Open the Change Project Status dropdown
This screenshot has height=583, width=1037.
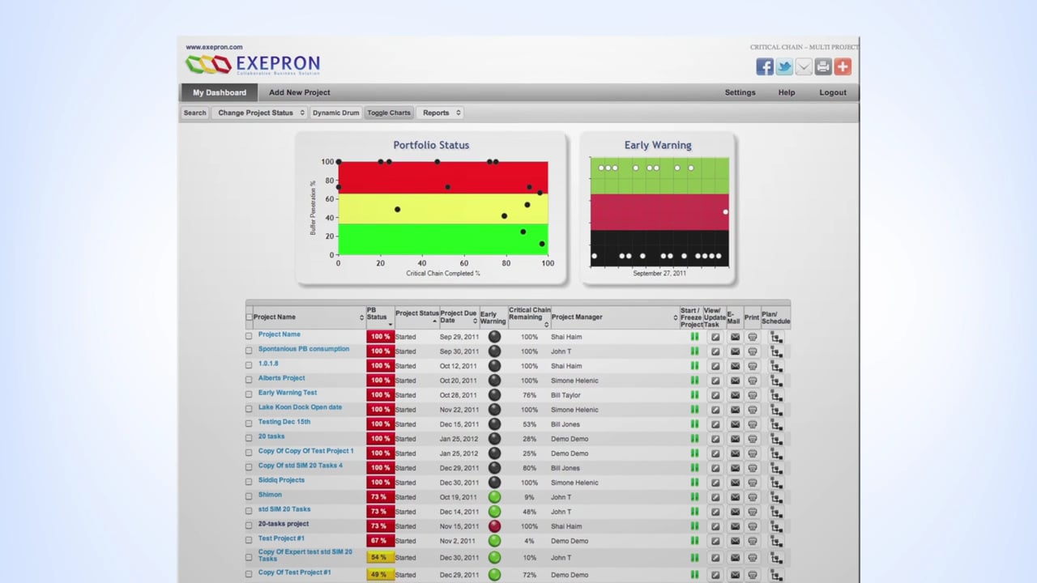click(x=261, y=113)
